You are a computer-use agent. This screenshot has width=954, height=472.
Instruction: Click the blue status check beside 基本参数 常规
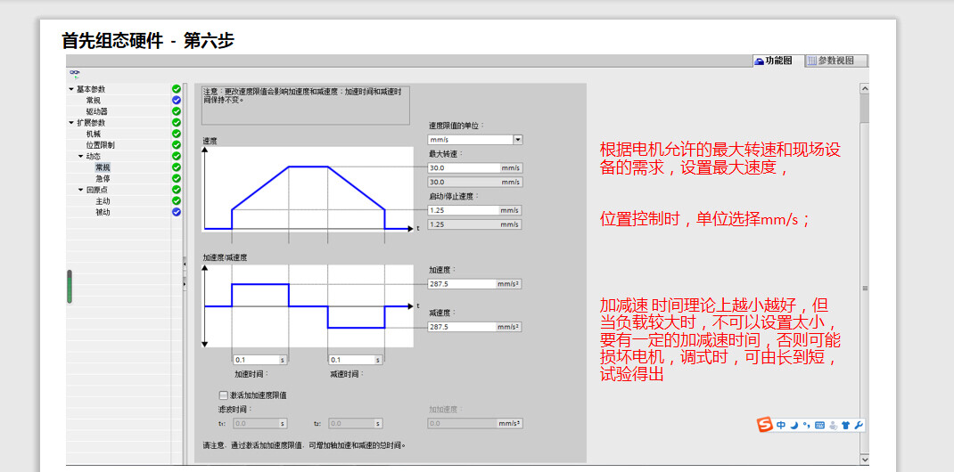177,100
